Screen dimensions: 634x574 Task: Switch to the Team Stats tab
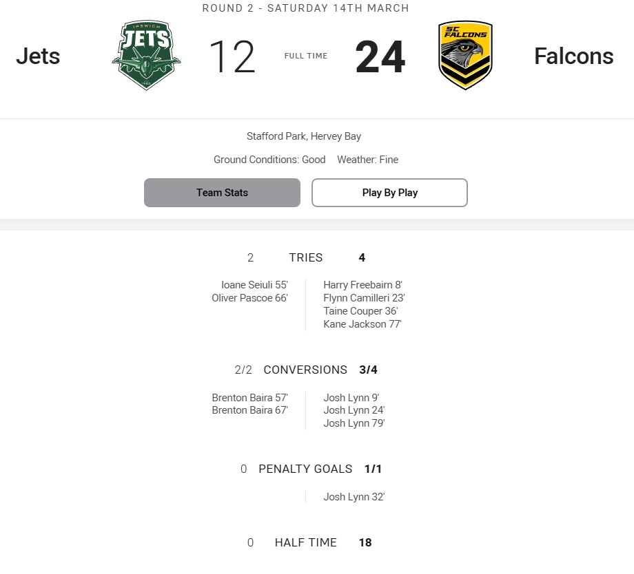tap(222, 193)
